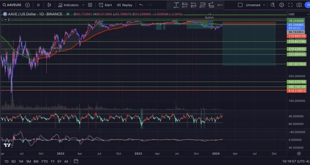Image resolution: width=310 pixels, height=165 pixels.
Task: Select the parallel lines drawing tool
Action: [x=202, y=5]
